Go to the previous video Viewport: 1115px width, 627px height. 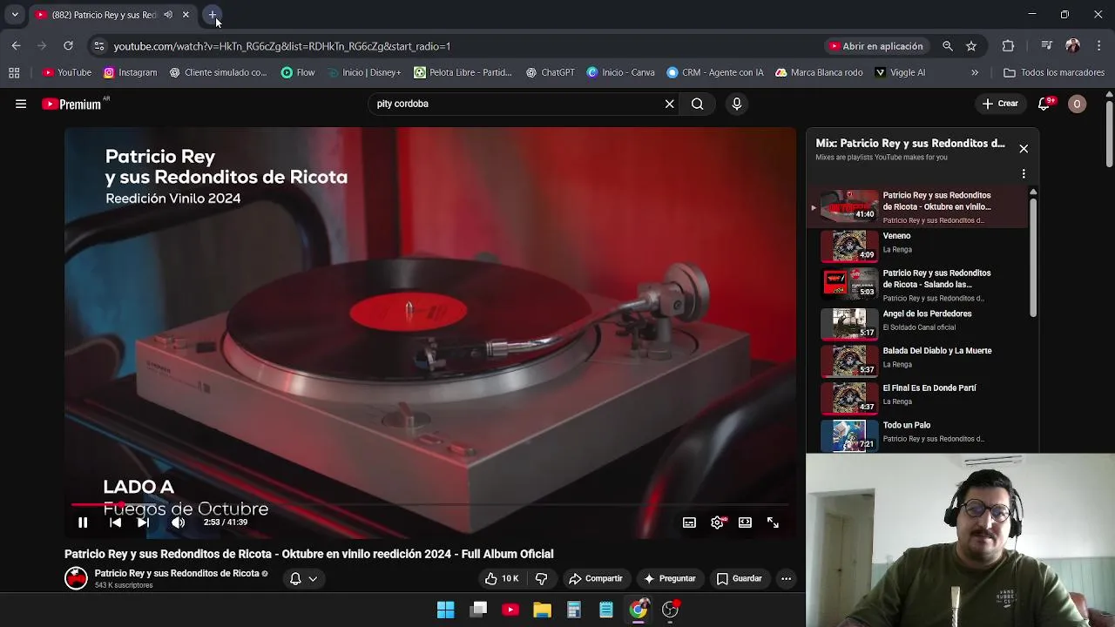pyautogui.click(x=115, y=522)
